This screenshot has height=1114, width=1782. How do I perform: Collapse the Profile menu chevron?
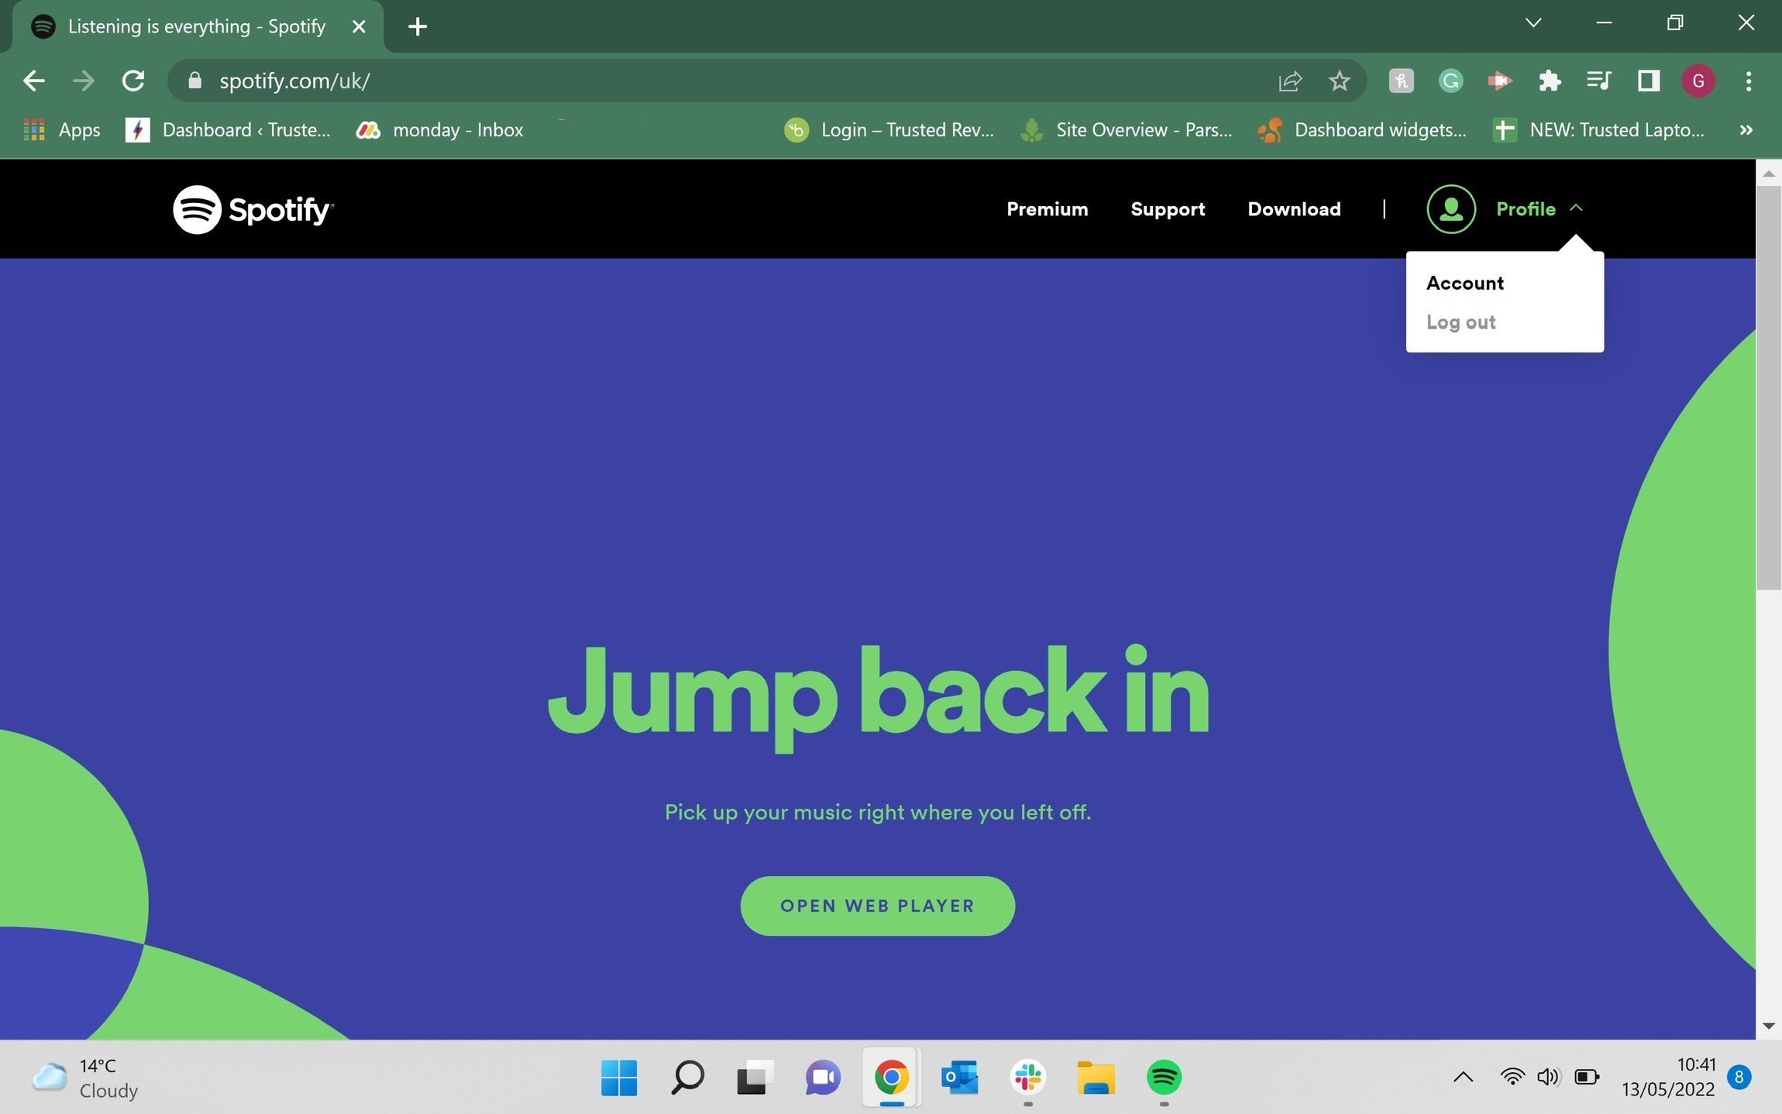[x=1576, y=208]
